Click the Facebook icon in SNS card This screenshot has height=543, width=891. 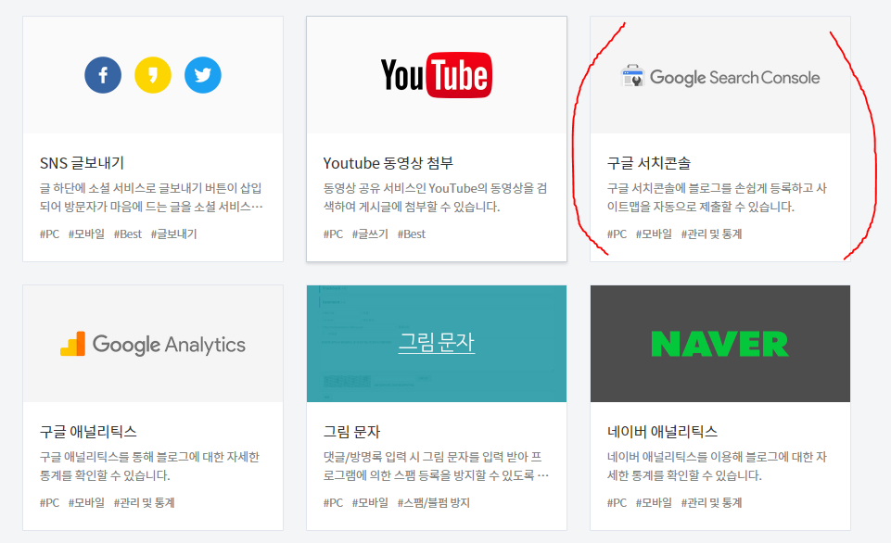click(x=103, y=75)
